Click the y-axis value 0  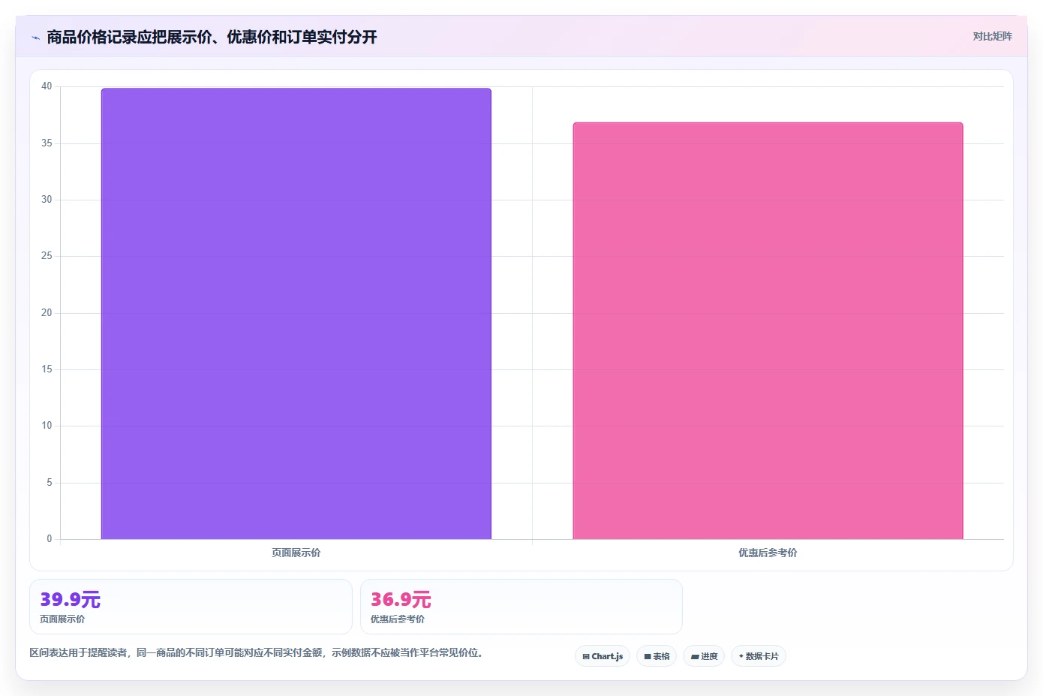coord(50,539)
